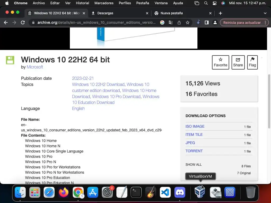This screenshot has height=203, width=271.
Task: Click the green floppy software icon
Action: click(x=10, y=60)
